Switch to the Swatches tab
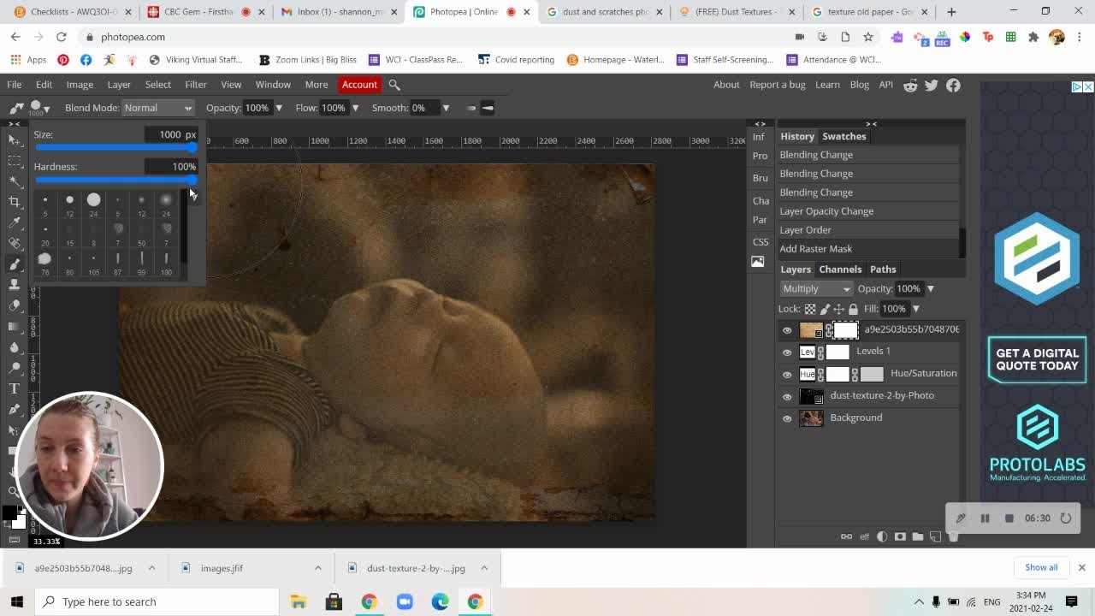 pyautogui.click(x=844, y=136)
